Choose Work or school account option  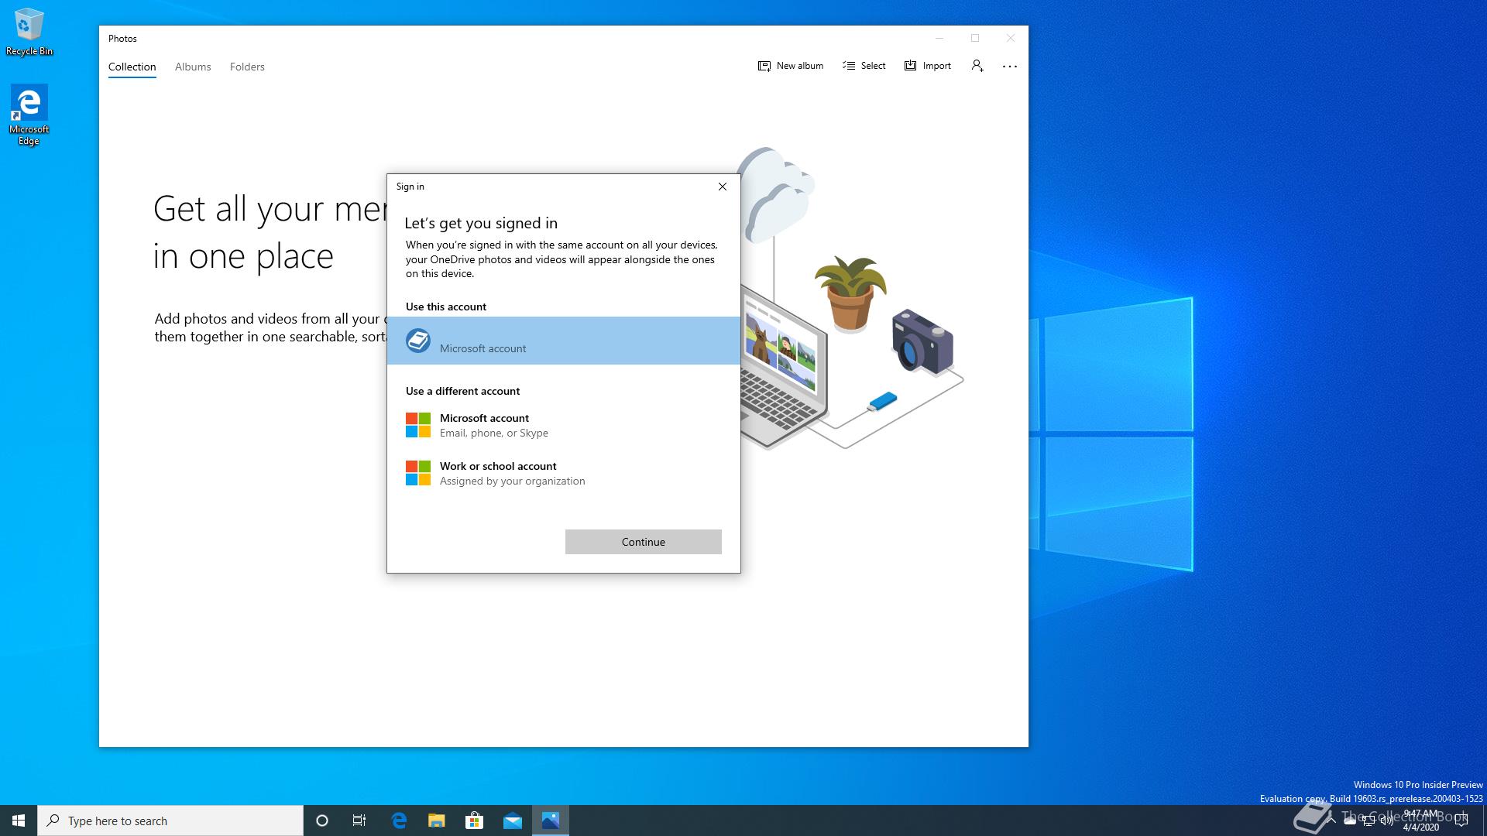(564, 473)
